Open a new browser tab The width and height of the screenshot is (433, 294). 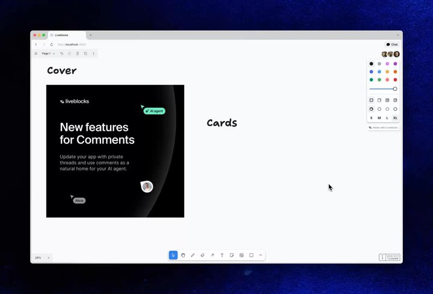[91, 35]
